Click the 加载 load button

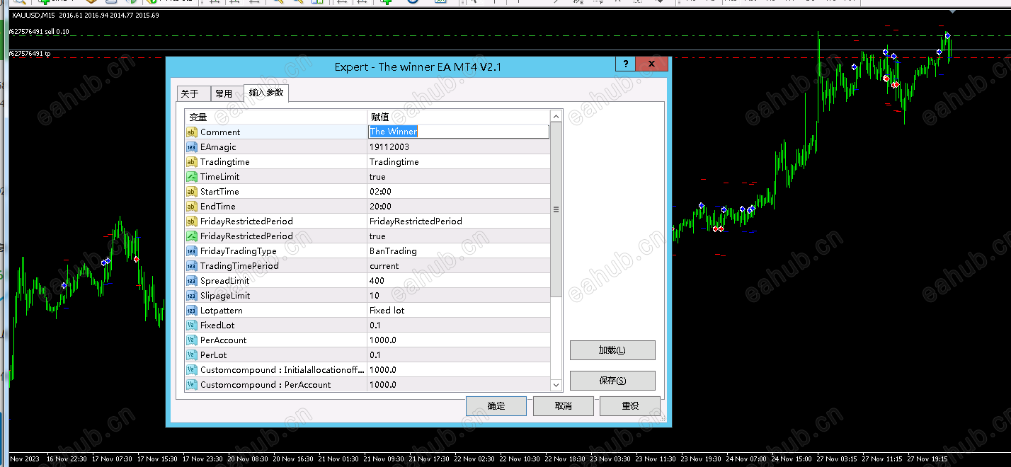(x=612, y=350)
